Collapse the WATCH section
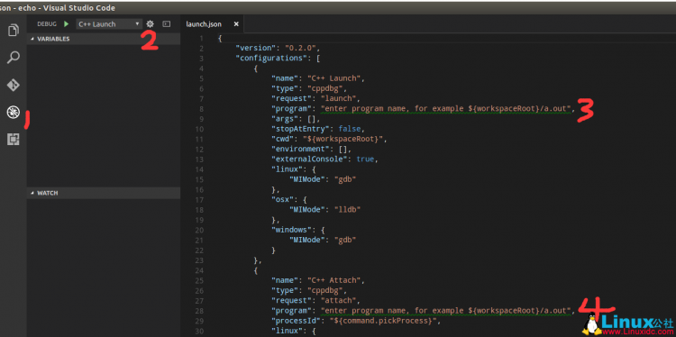 pyautogui.click(x=104, y=193)
